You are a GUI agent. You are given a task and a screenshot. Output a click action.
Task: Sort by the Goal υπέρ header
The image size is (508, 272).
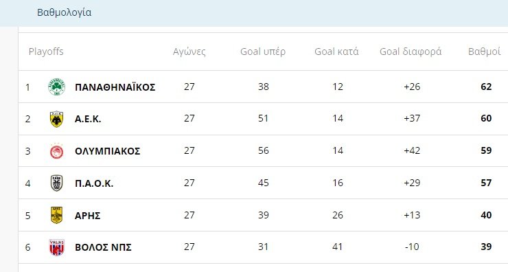point(263,52)
